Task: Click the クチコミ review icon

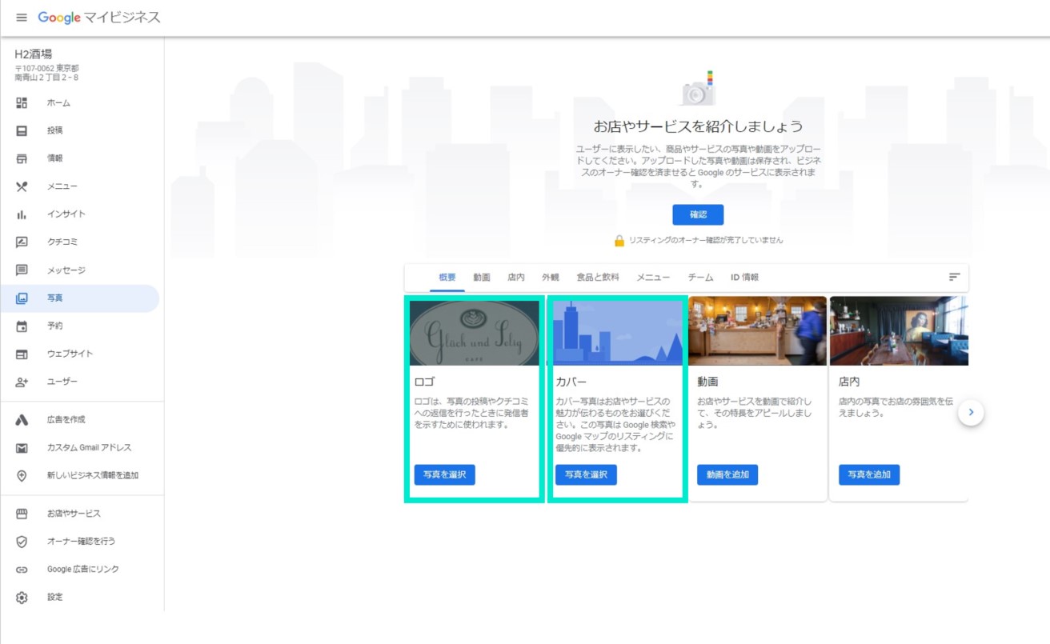Action: click(22, 242)
